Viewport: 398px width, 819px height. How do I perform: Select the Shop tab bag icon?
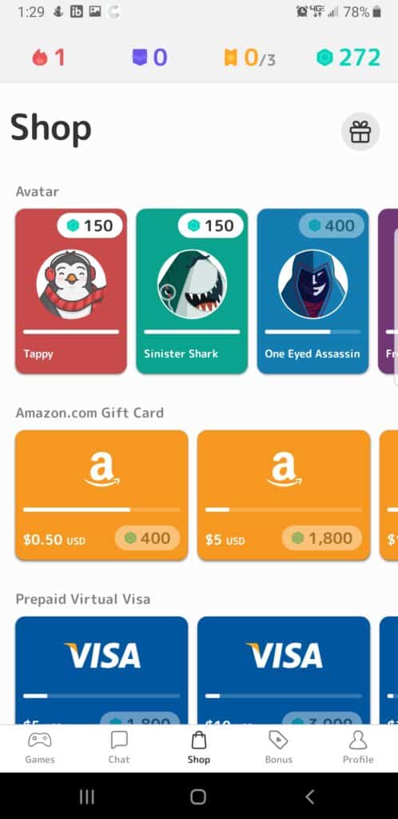[199, 740]
